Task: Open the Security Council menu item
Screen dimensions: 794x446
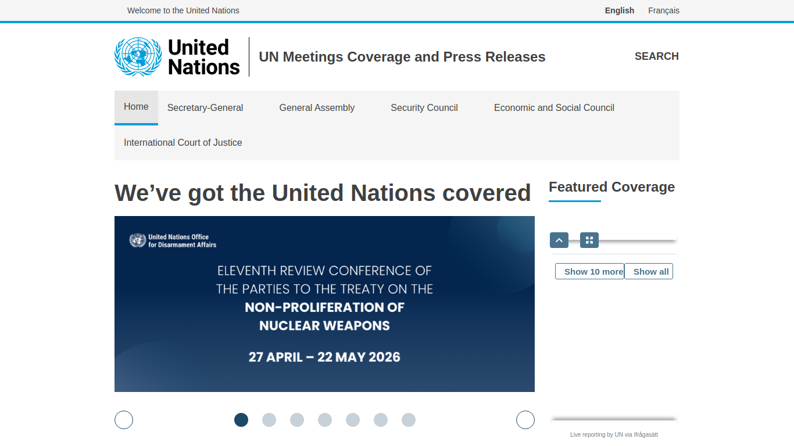Action: 424,108
